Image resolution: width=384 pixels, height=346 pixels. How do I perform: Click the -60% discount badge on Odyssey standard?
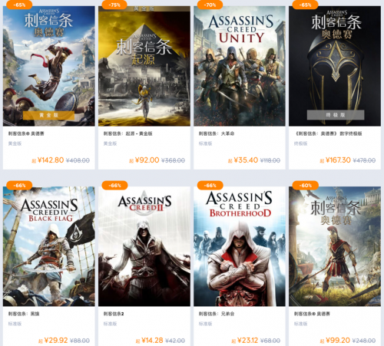(x=306, y=185)
